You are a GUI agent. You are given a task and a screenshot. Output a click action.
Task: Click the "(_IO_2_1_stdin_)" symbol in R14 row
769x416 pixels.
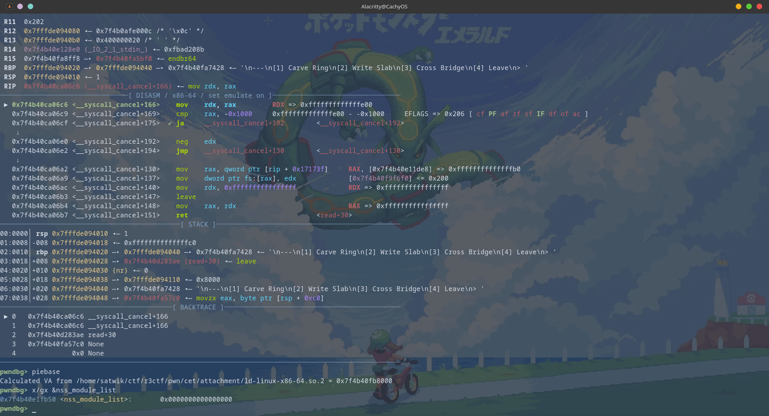coord(116,49)
